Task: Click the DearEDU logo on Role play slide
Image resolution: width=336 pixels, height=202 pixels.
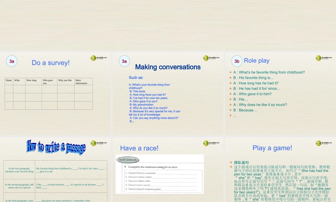Action: [x=324, y=58]
